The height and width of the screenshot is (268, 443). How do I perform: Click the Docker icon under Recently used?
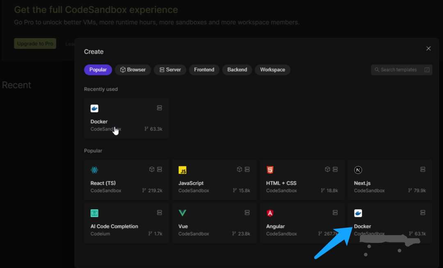pyautogui.click(x=94, y=108)
